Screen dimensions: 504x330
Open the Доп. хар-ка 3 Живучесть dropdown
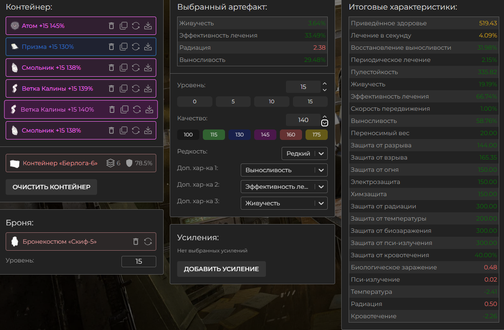coord(284,203)
